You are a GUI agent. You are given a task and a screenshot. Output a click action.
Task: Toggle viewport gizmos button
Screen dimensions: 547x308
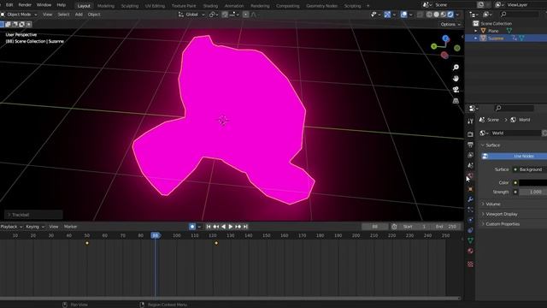pyautogui.click(x=387, y=15)
